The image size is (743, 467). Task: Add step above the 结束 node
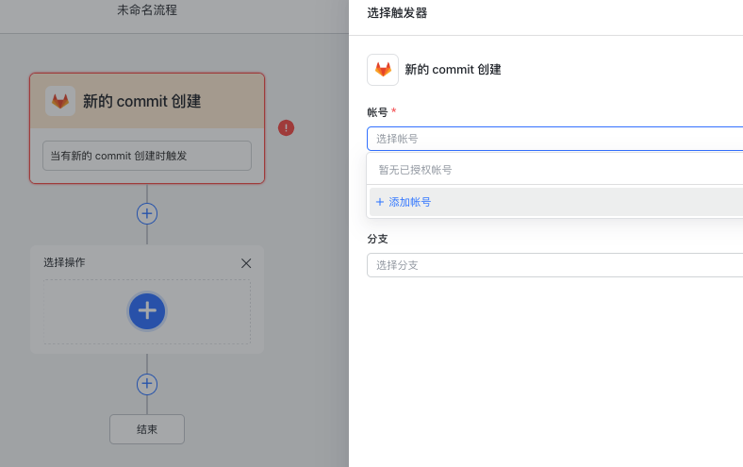pyautogui.click(x=147, y=384)
